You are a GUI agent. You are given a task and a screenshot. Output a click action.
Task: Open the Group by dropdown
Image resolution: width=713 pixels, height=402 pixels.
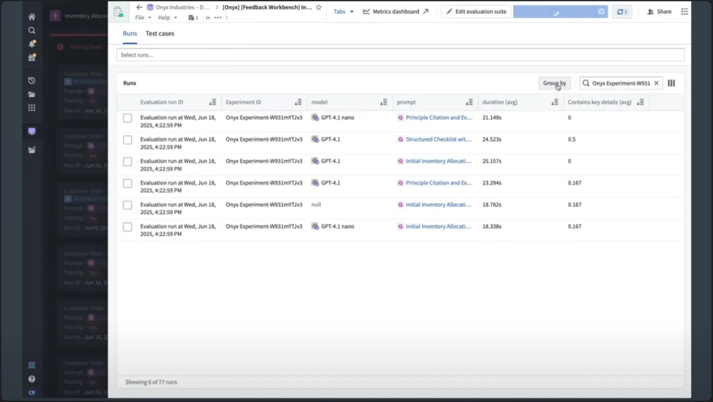click(554, 83)
